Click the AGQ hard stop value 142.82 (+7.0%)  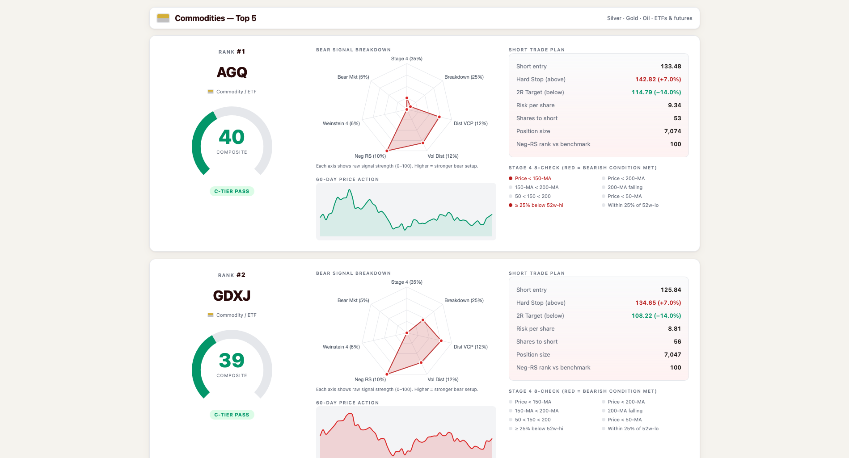point(658,80)
